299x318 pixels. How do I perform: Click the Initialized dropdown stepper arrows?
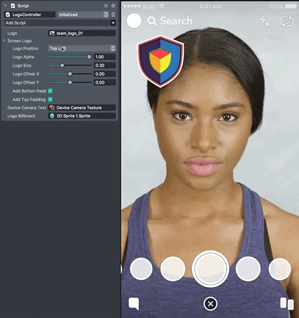[x=106, y=14]
